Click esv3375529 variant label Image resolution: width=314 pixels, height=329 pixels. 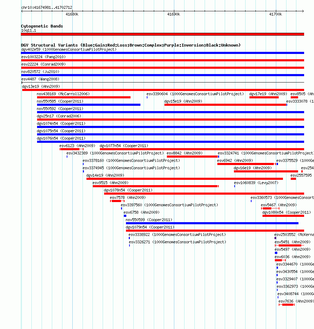[x=295, y=160]
